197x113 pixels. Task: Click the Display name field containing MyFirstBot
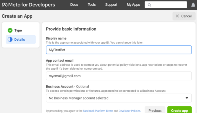tap(118, 50)
